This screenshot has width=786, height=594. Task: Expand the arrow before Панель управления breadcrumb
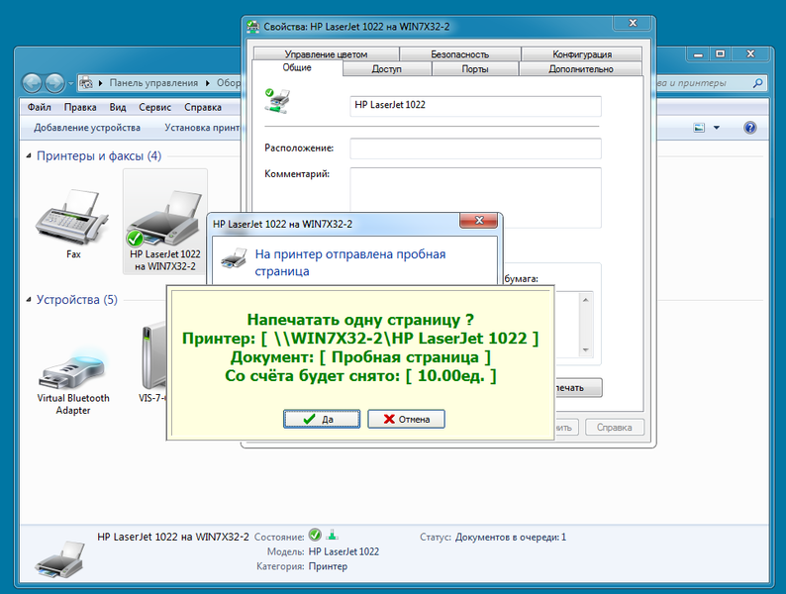pos(100,83)
